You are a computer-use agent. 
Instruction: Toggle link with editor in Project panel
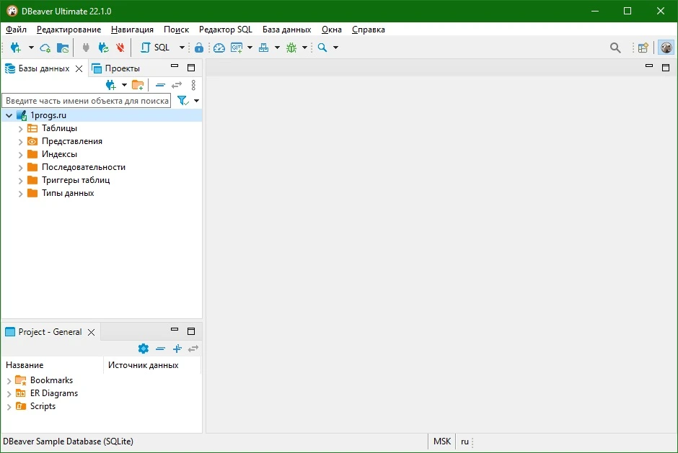pos(193,349)
